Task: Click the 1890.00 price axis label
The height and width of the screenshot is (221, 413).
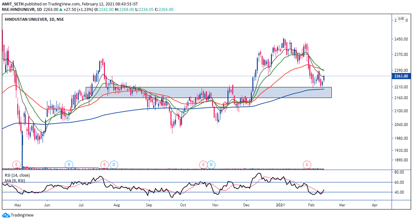Action: coord(401,160)
